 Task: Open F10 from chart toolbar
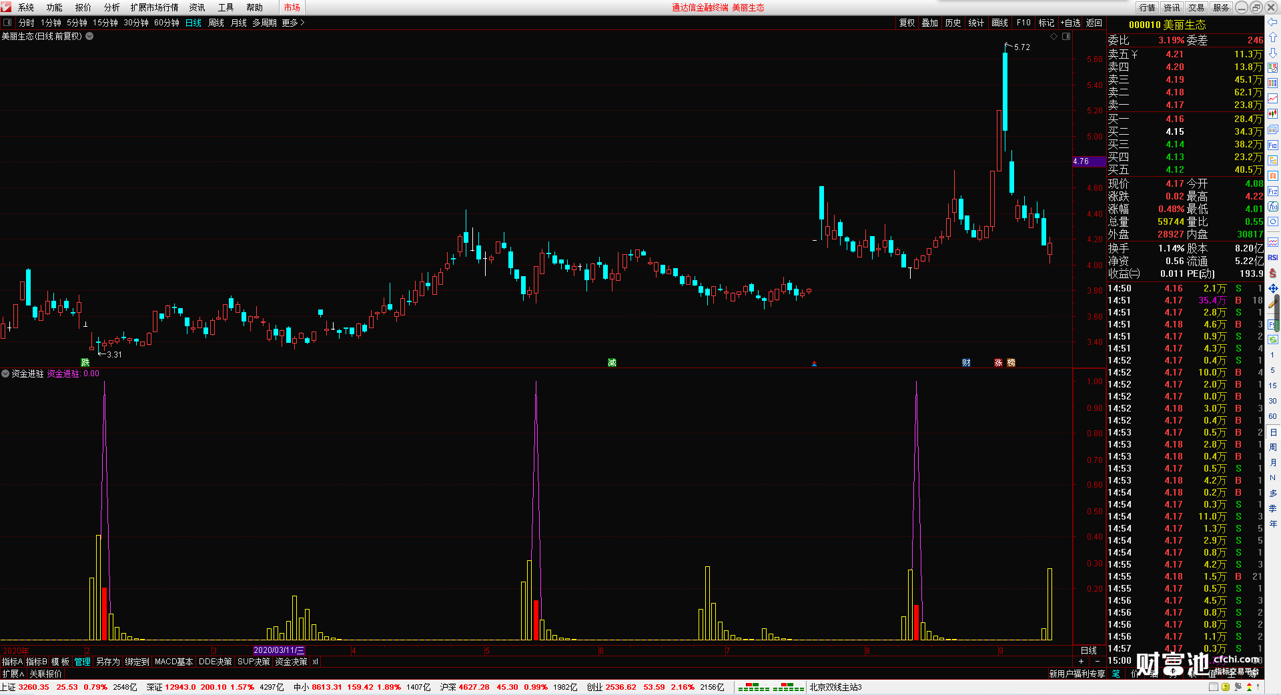1023,23
